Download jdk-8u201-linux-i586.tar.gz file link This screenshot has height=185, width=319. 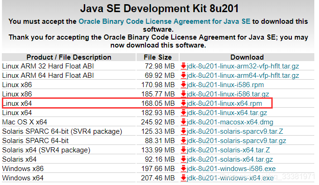(x=228, y=94)
